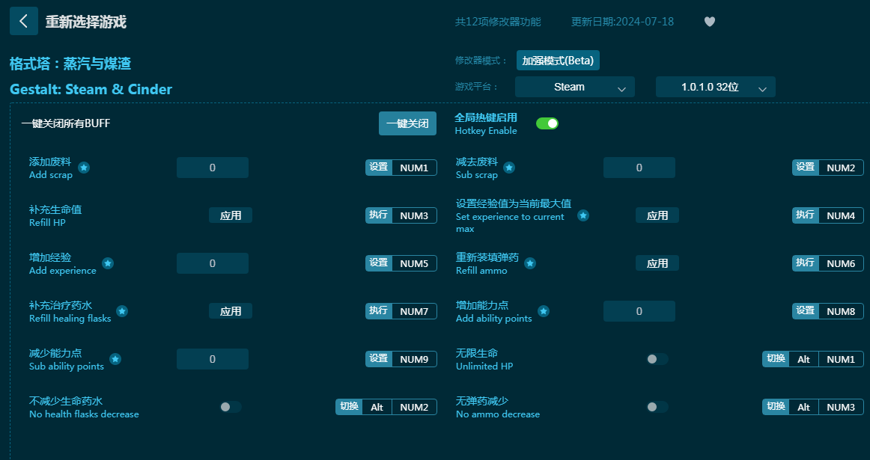Viewport: 870px width, 460px height.
Task: Click the back arrow icon
Action: pyautogui.click(x=24, y=21)
